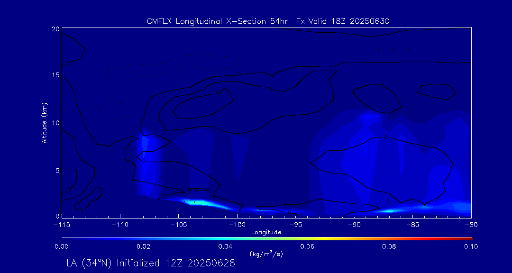Click the '0.06' colorbar value
The height and width of the screenshot is (273, 512).
(308, 246)
